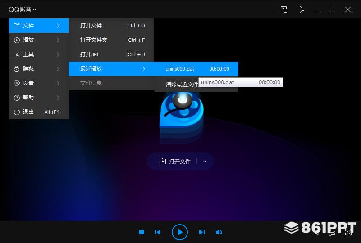Click the chevron arrow on the 设置 row
The image size is (361, 243).
click(58, 83)
